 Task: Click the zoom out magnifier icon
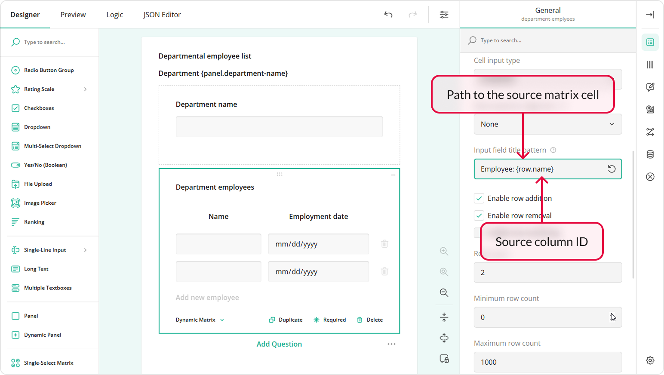tap(444, 293)
